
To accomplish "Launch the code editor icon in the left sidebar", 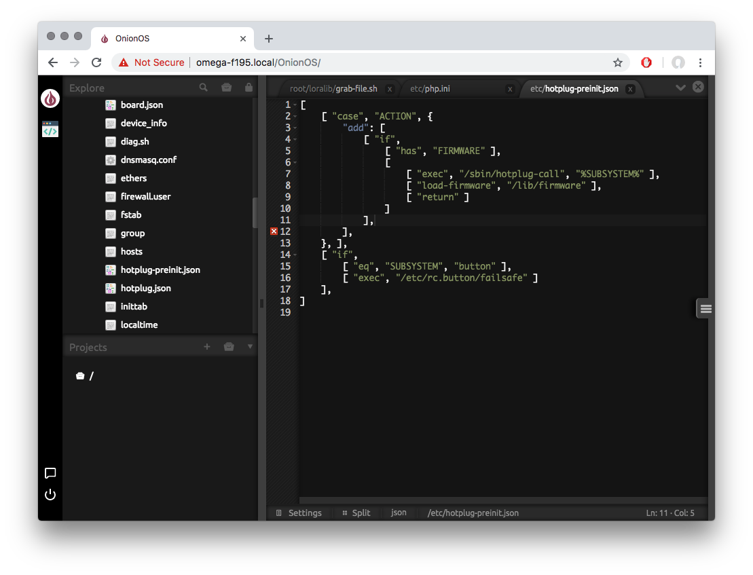I will [x=50, y=129].
